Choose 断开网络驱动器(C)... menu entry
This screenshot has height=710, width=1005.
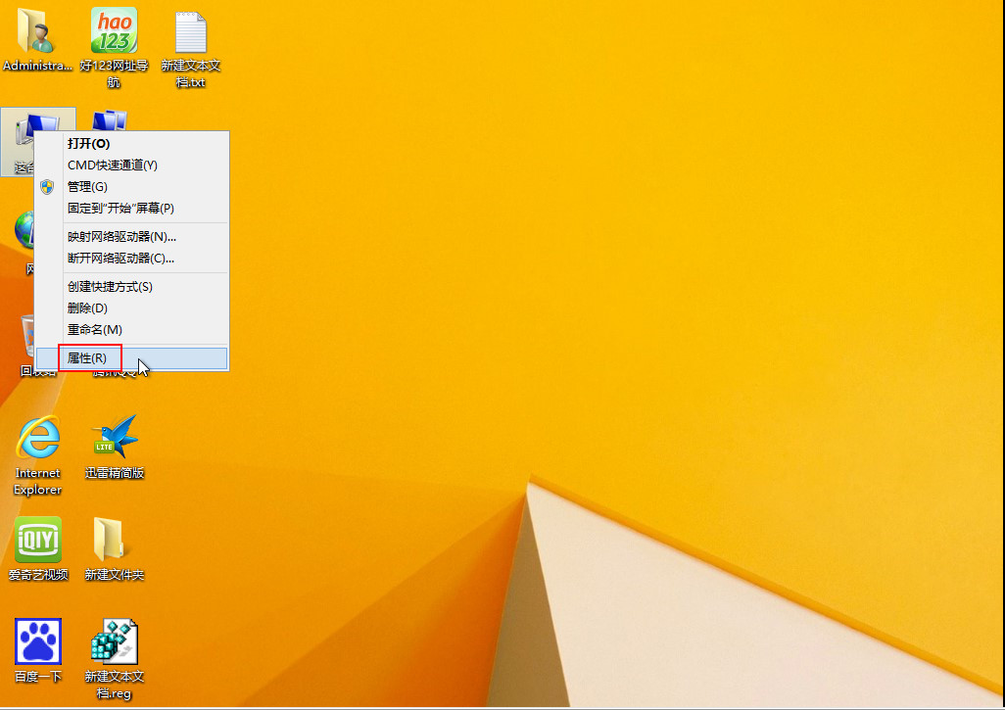click(120, 259)
